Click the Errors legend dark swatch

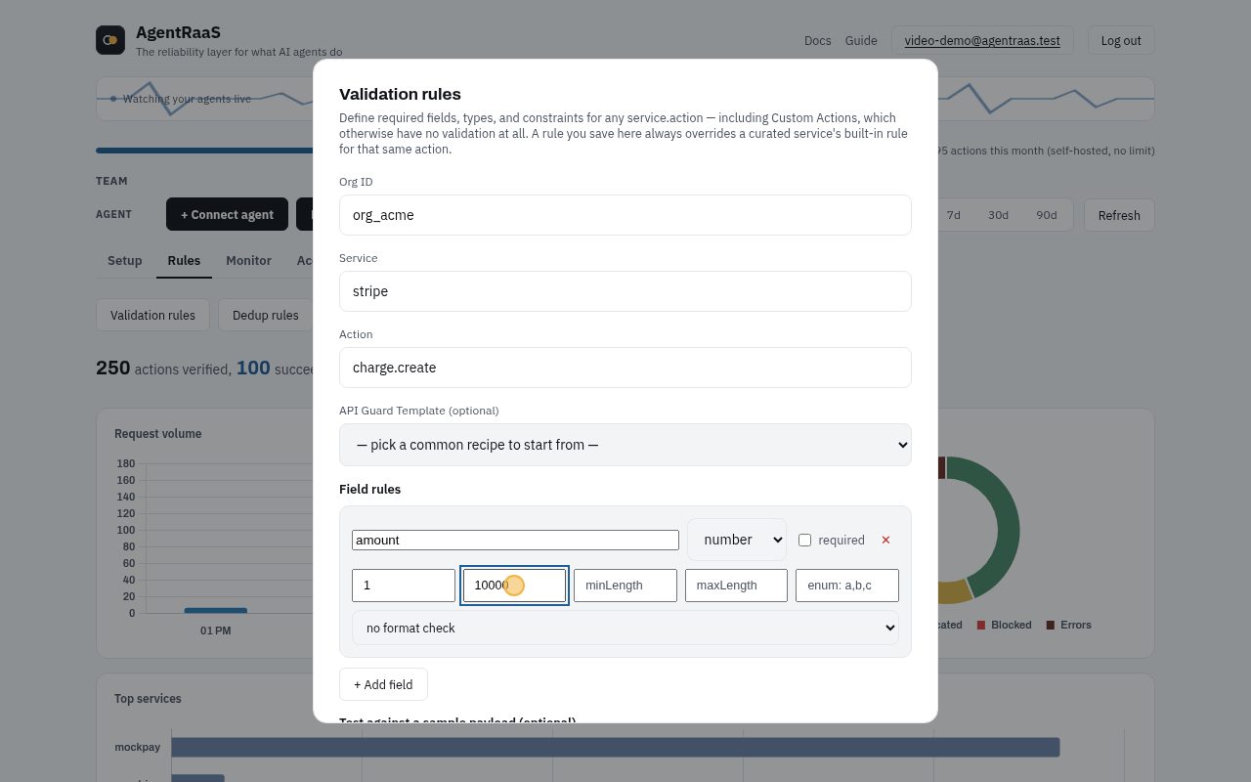1051,625
